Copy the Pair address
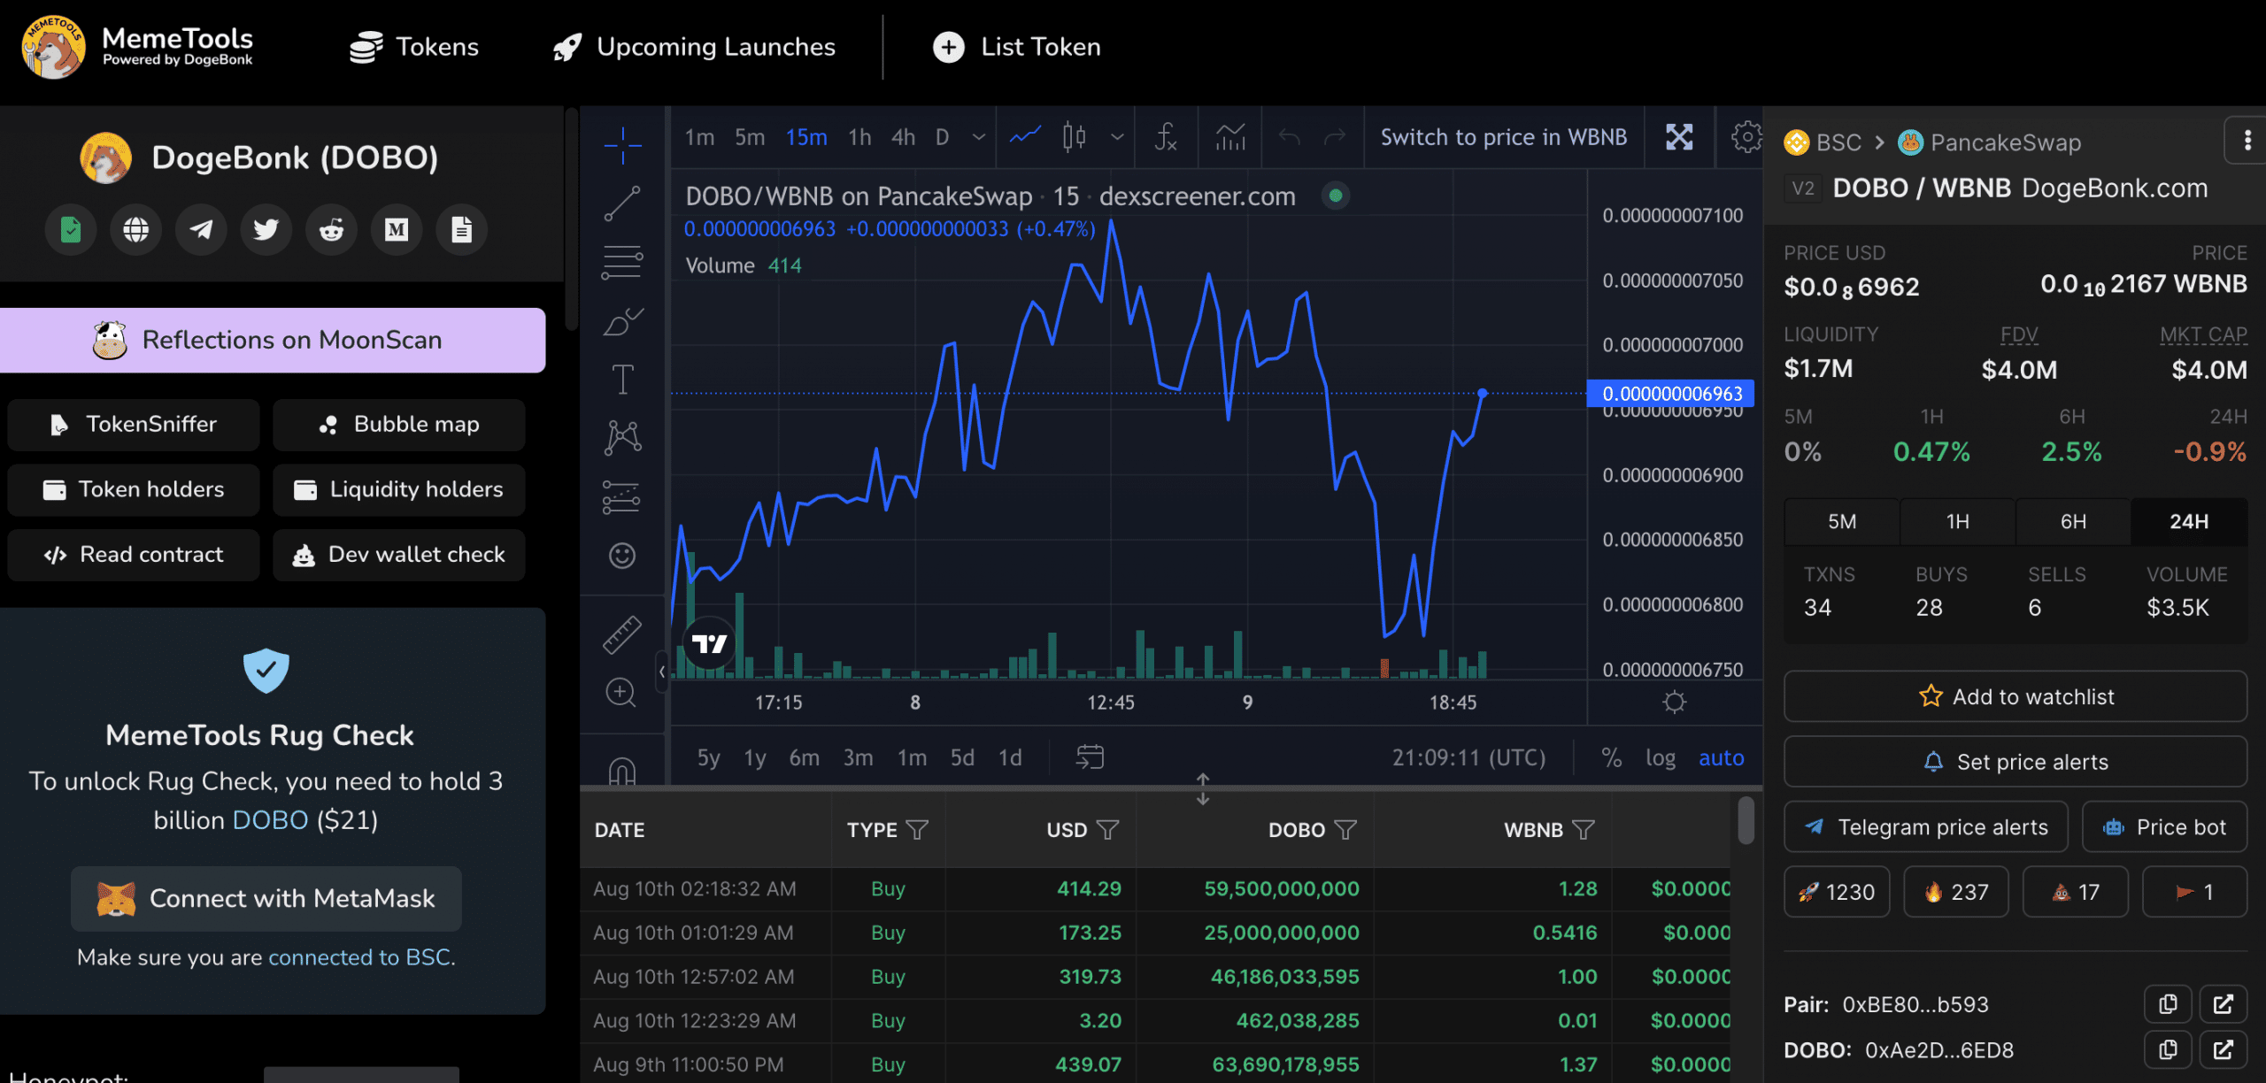Image resolution: width=2266 pixels, height=1083 pixels. pyautogui.click(x=2168, y=1004)
